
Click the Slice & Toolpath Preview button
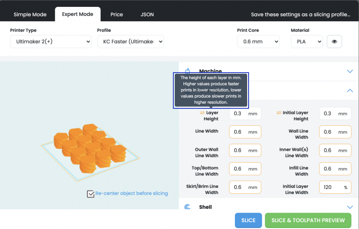click(x=308, y=220)
